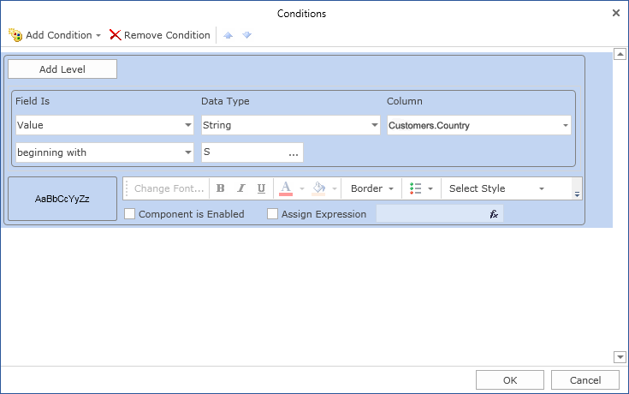The image size is (629, 394).
Task: Open the Add Condition menu
Action: point(55,35)
